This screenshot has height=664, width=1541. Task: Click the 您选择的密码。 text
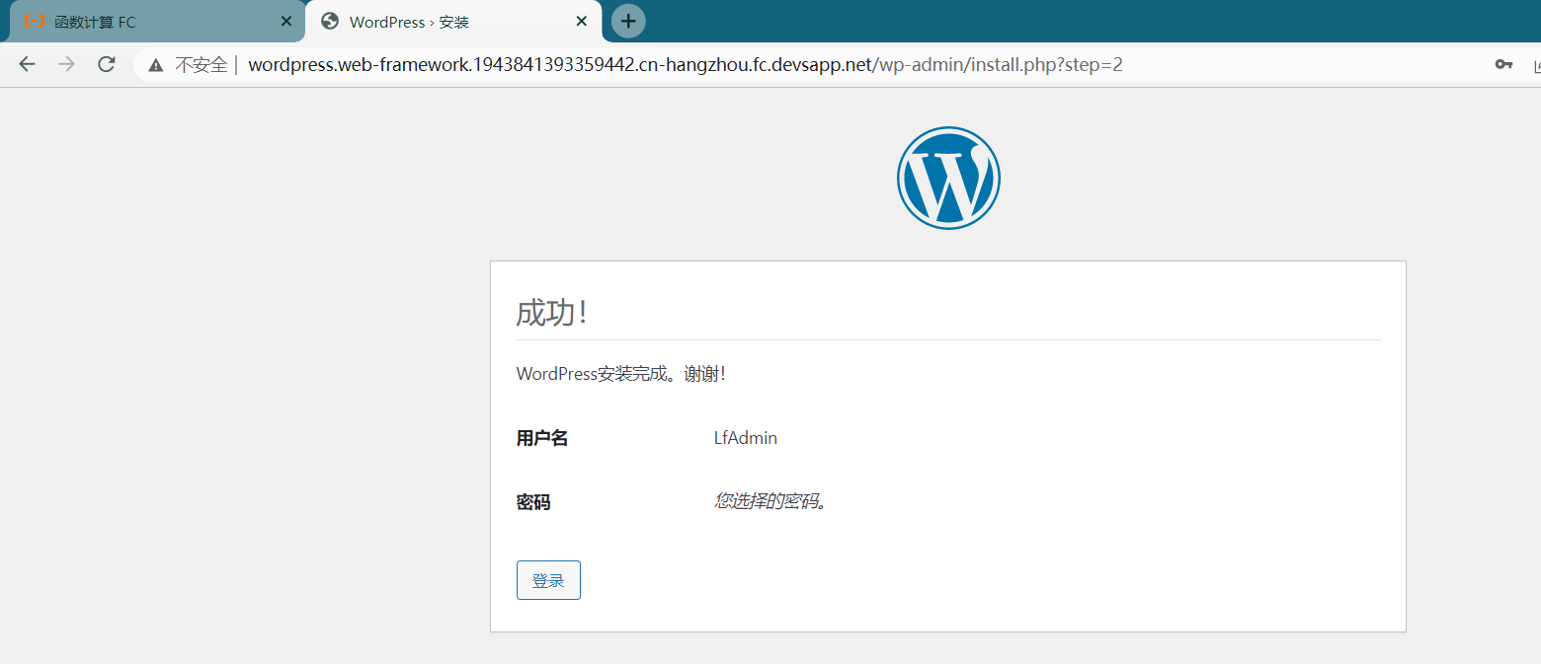coord(770,501)
